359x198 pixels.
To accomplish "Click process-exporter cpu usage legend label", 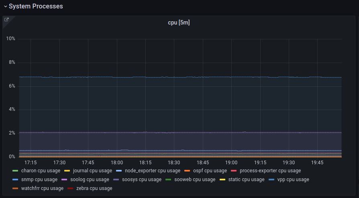I will (x=270, y=171).
